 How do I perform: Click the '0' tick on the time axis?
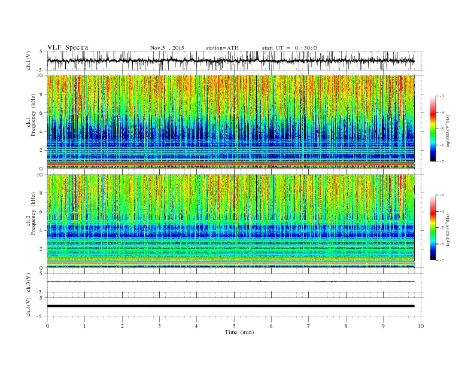[47, 326]
